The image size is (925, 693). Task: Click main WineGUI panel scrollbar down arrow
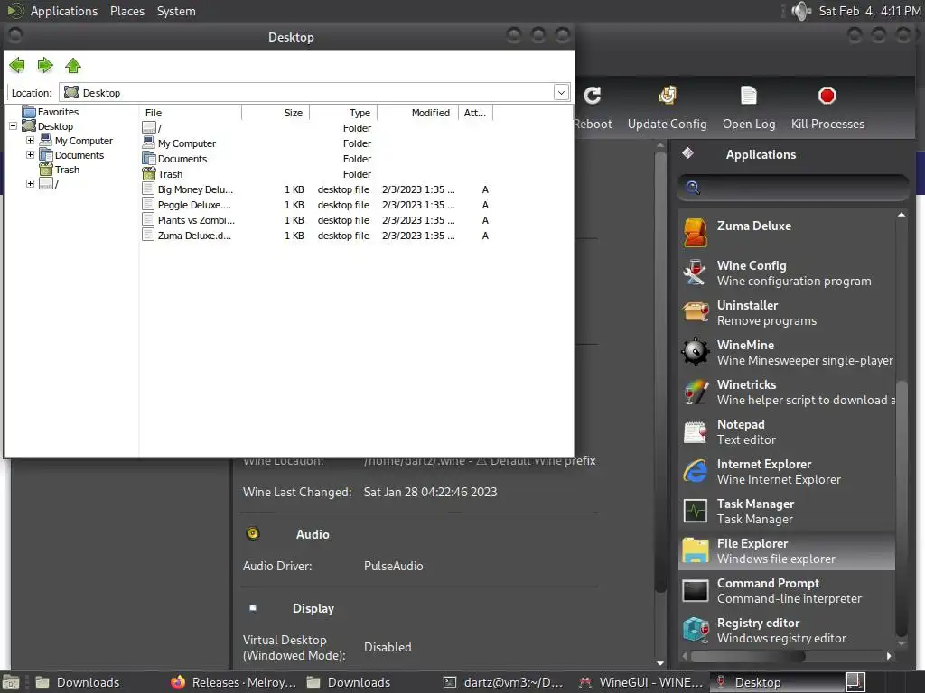[x=660, y=663]
